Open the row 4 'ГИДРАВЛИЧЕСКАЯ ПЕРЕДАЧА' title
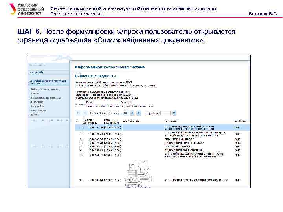The image size is (283, 212). 184,143
